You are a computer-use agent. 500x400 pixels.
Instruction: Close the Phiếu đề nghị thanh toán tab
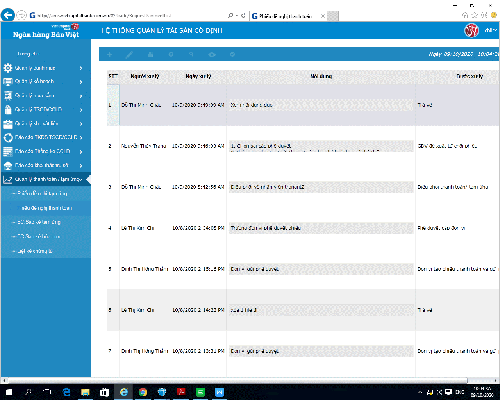pyautogui.click(x=323, y=16)
